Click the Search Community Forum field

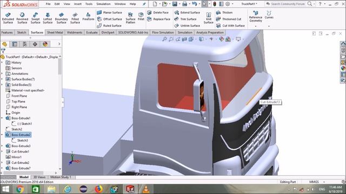click(x=288, y=4)
